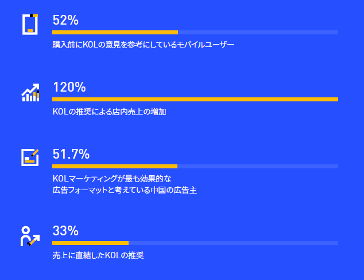
Task: Select the 120% statistic heading
Action: pos(69,87)
